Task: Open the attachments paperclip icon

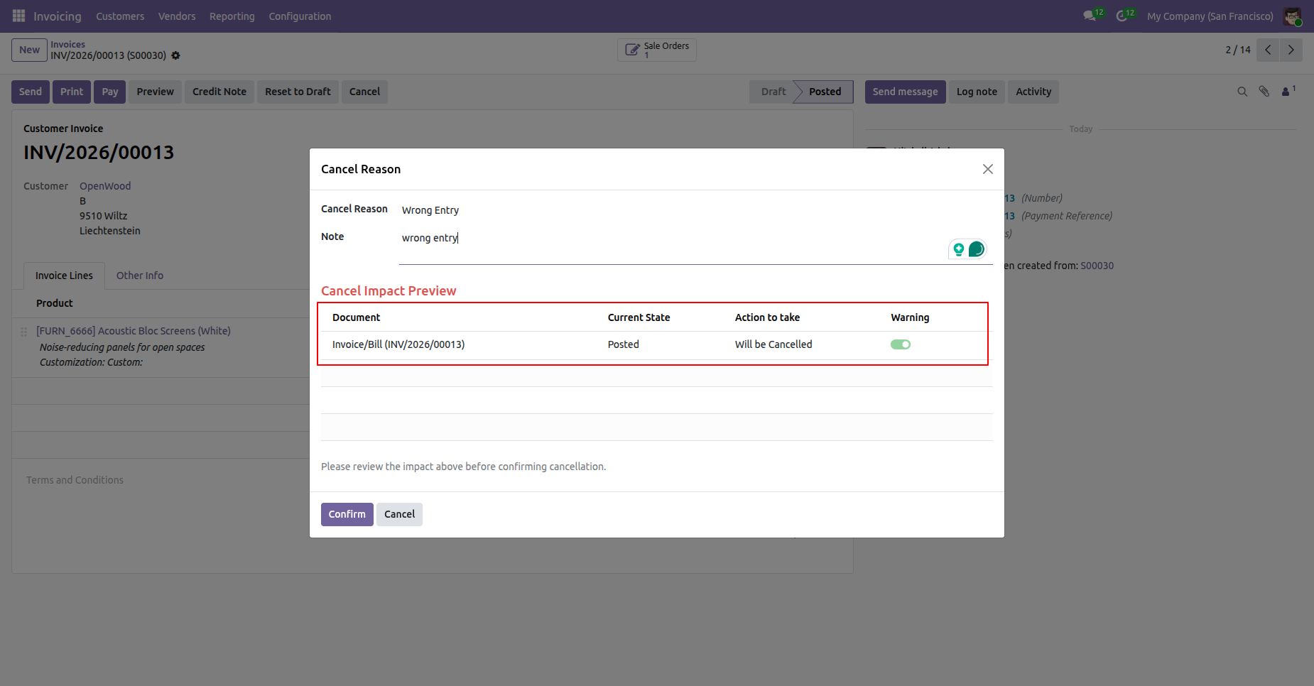Action: point(1264,92)
